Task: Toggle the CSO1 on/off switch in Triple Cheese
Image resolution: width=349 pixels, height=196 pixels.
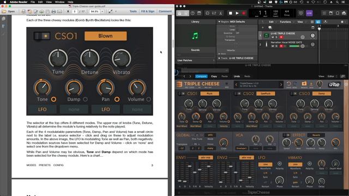Action: [182, 94]
